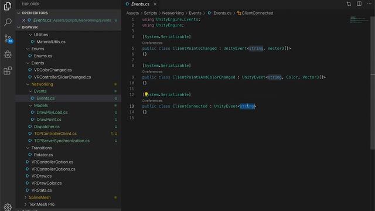Click 0 references above ClientPointsAndColorChanged class
Viewport: 375px width, 211px height.
(x=152, y=72)
